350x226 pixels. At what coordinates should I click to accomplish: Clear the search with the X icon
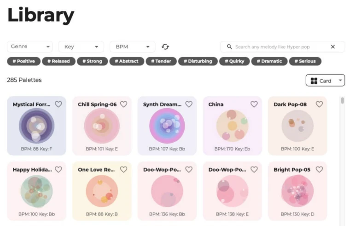point(333,47)
